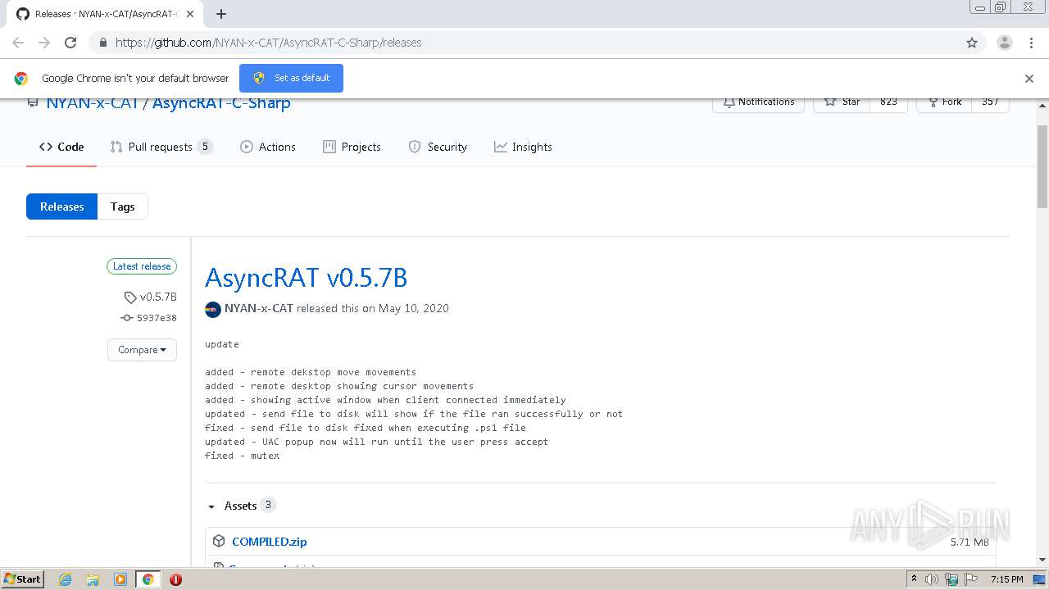Open the Actions tab
Screen dimensions: 1049x590
coord(268,147)
